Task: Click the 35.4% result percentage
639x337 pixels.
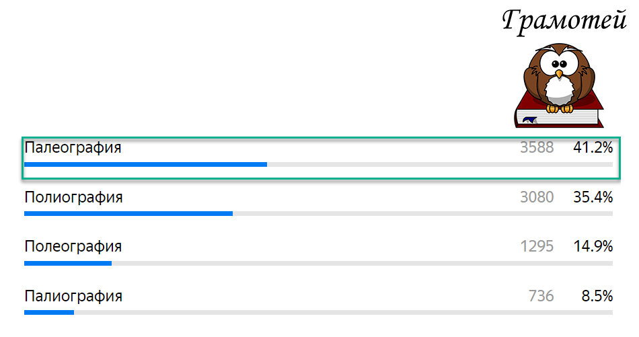Action: pos(593,197)
